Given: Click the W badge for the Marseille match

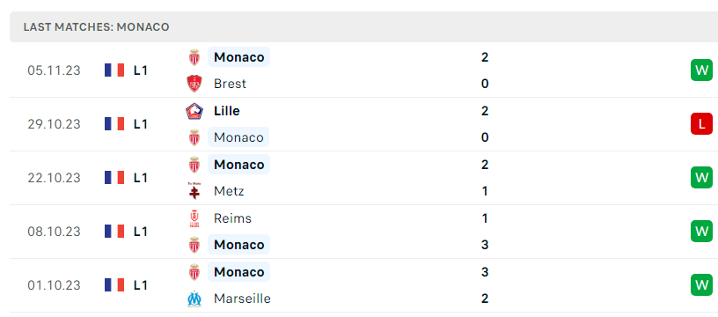Looking at the screenshot, I should click(x=701, y=285).
